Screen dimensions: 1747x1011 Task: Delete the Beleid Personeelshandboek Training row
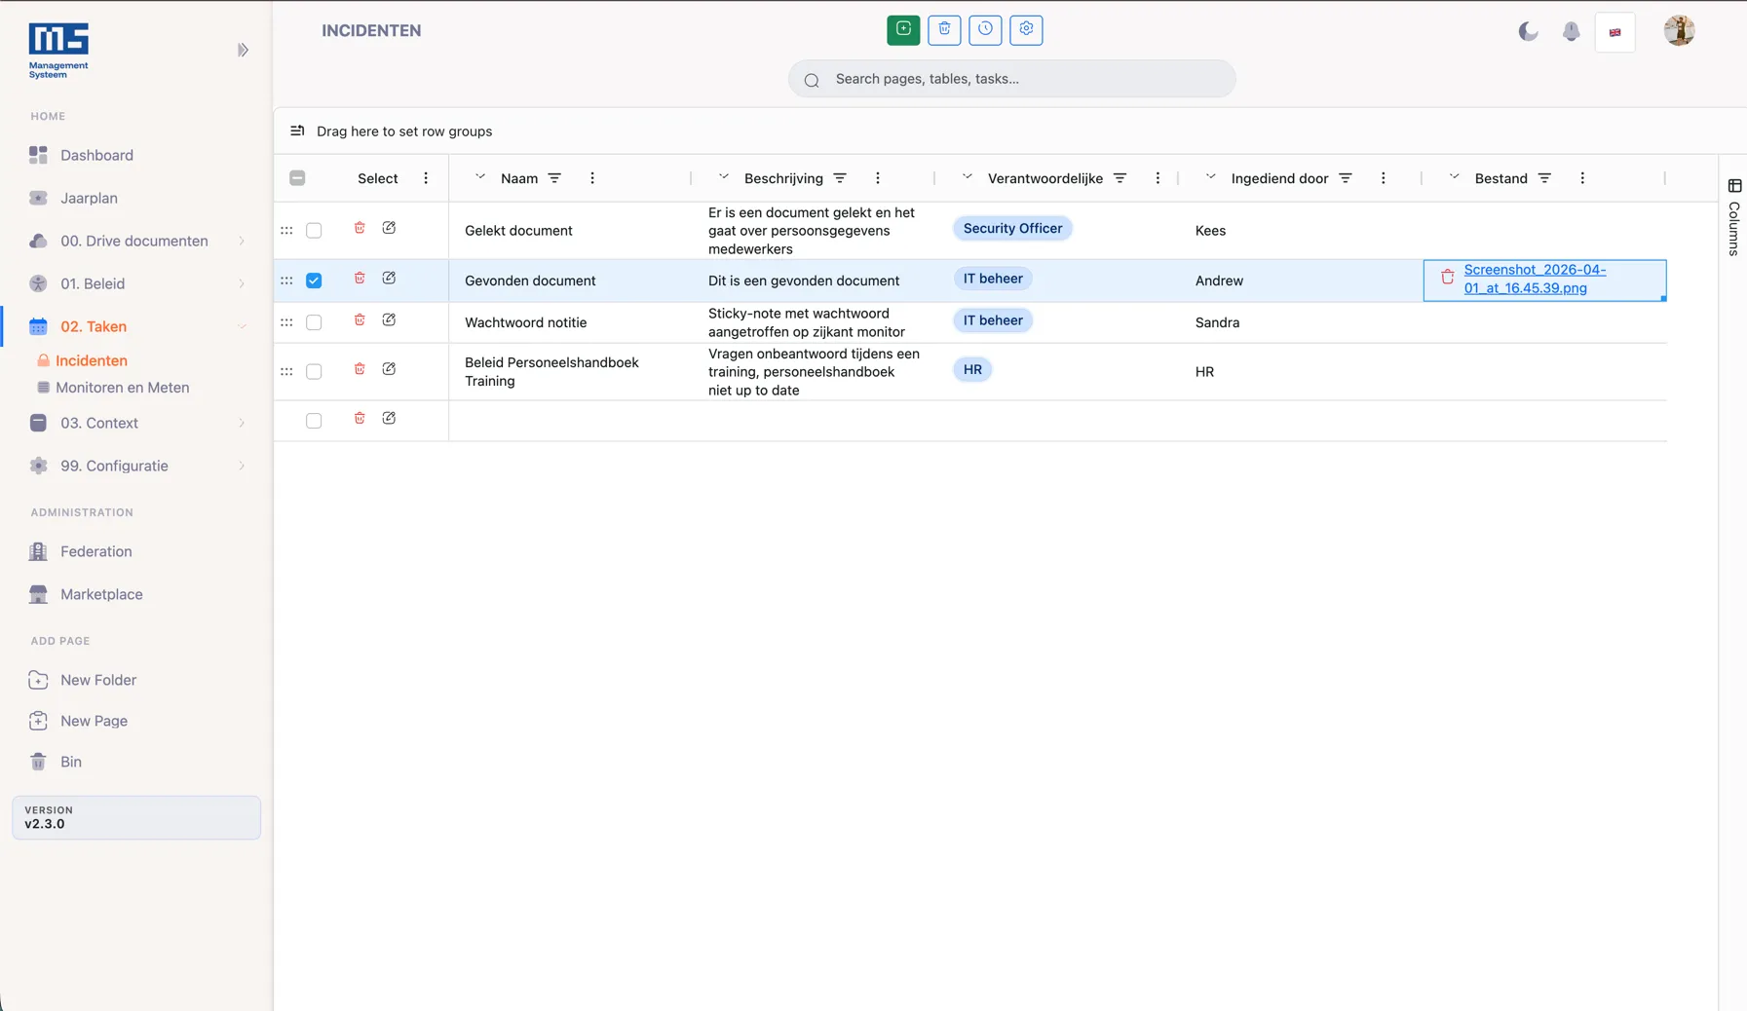tap(360, 369)
